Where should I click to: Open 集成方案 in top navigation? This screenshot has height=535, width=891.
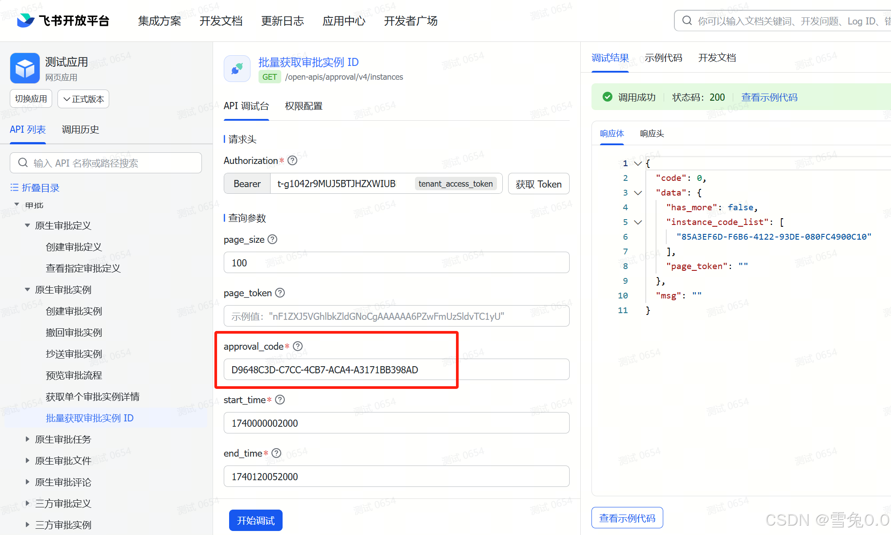(x=160, y=21)
